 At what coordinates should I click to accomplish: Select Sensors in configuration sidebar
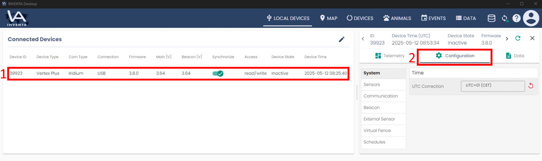coord(372,85)
